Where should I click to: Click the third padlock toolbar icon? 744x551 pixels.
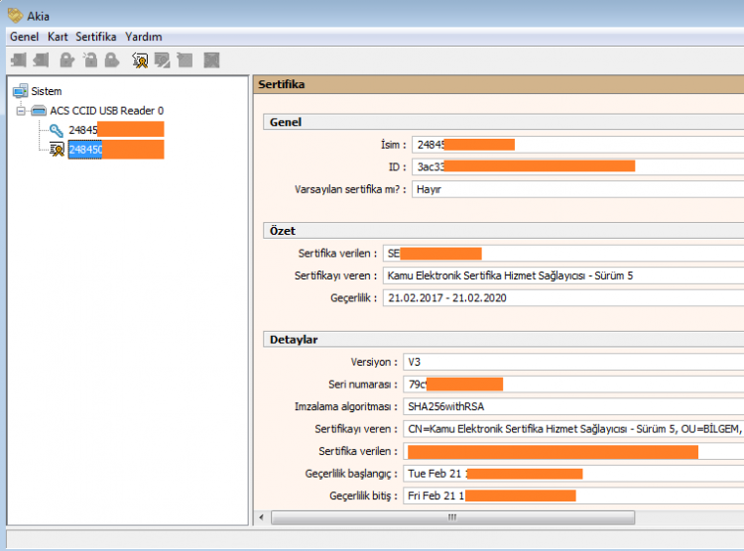pos(112,60)
